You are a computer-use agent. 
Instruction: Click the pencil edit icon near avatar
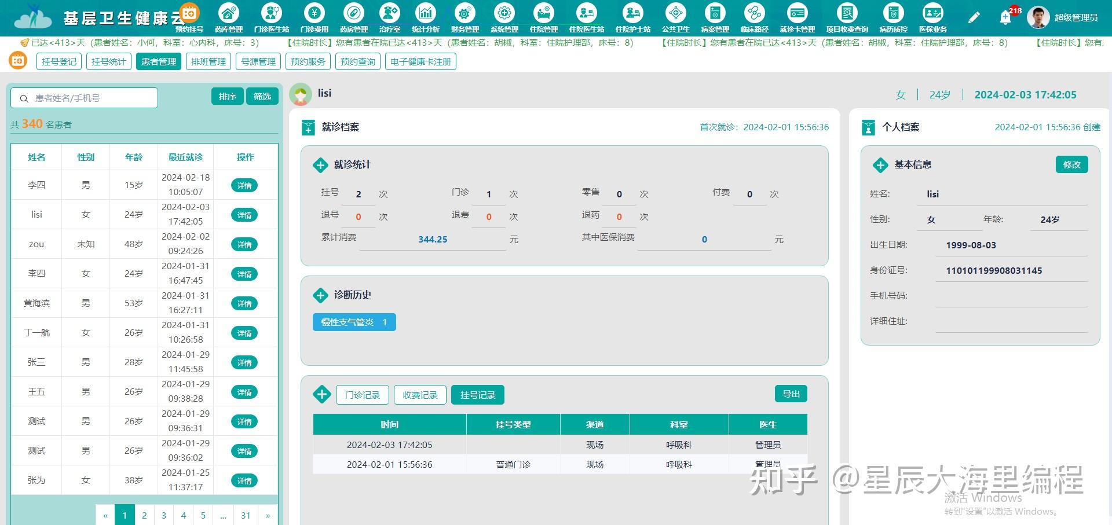pos(974,16)
